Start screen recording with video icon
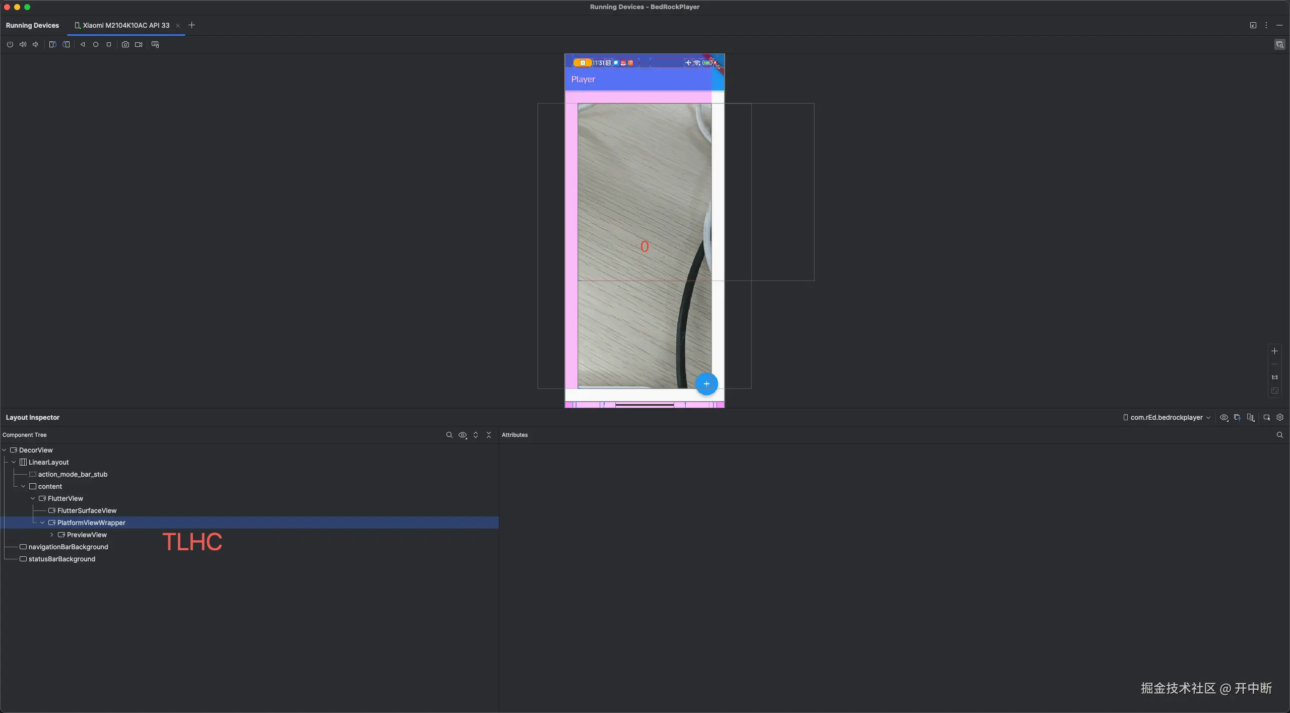Viewport: 1290px width, 713px height. [139, 44]
